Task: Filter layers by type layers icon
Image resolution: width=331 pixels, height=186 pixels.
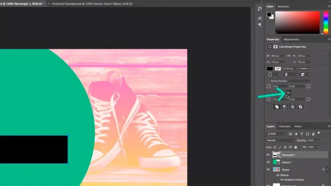Action: [x=302, y=134]
